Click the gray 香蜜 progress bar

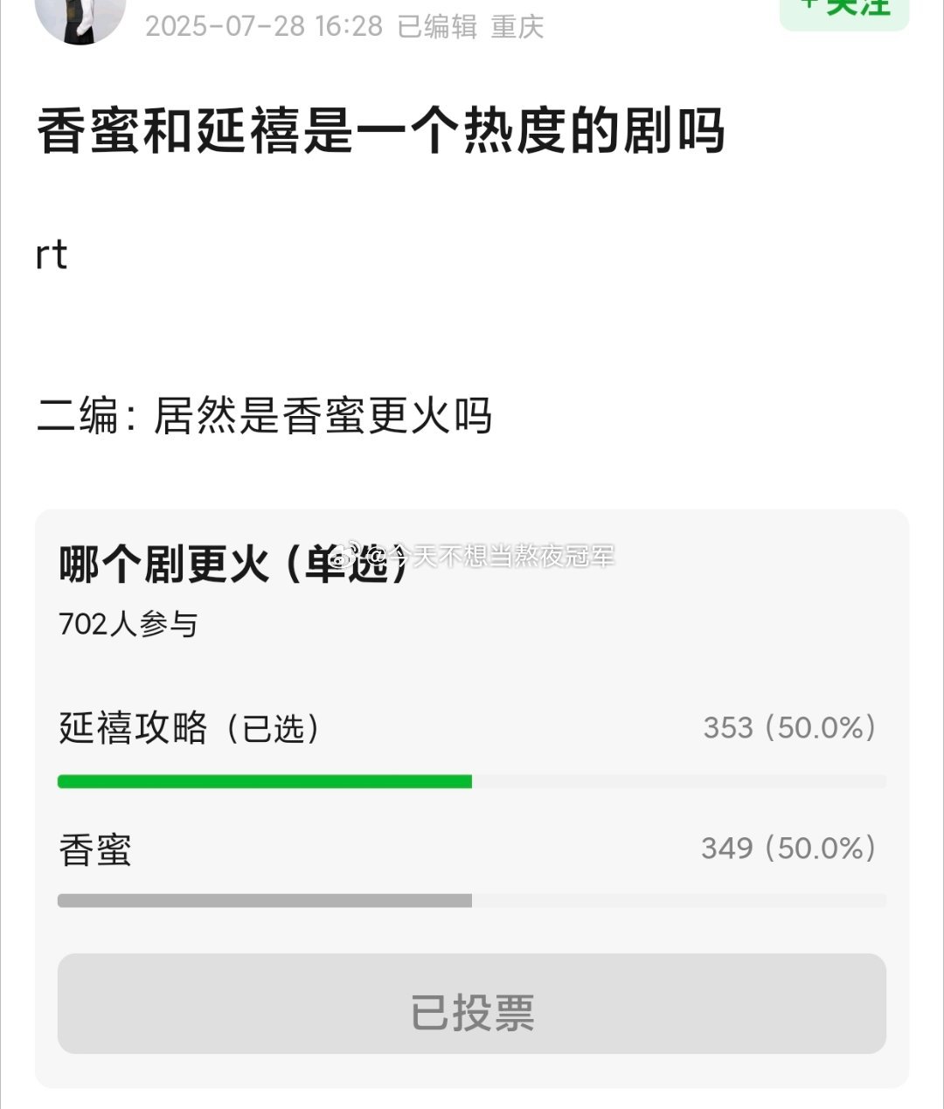click(265, 900)
